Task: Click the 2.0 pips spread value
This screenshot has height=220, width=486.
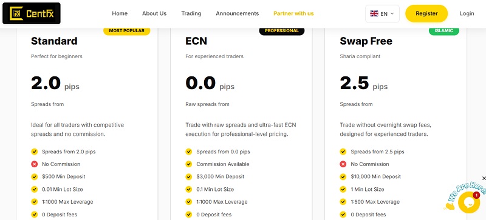Action: 55,84
